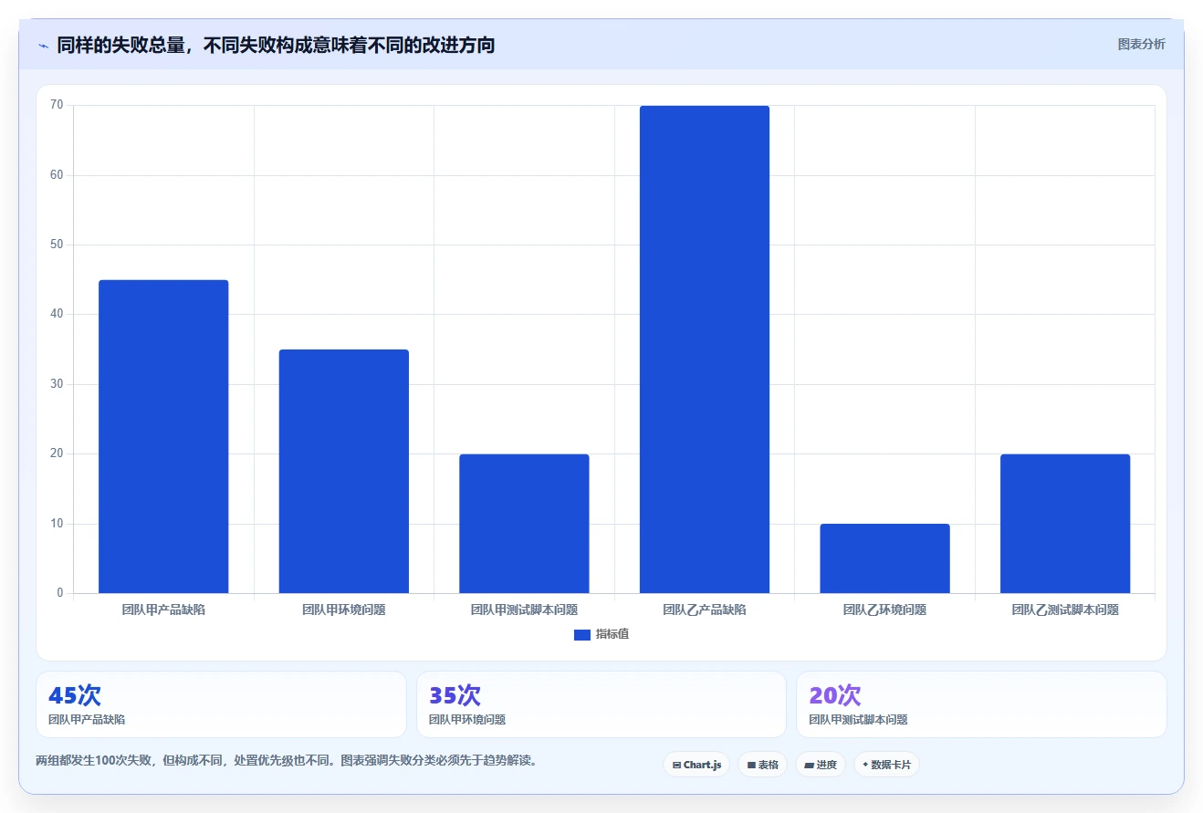Image resolution: width=1203 pixels, height=813 pixels.
Task: Toggle the 指标值 legend entry
Action: pos(601,634)
